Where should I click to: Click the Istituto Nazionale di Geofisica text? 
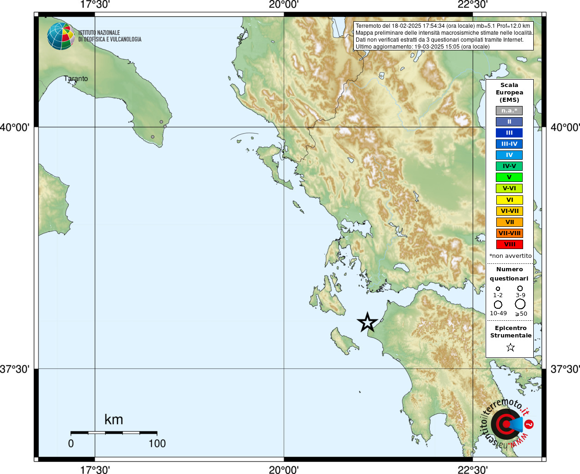[x=110, y=36]
